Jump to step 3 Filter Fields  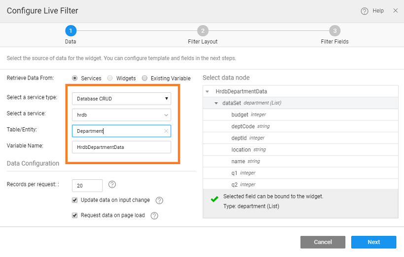tap(335, 31)
